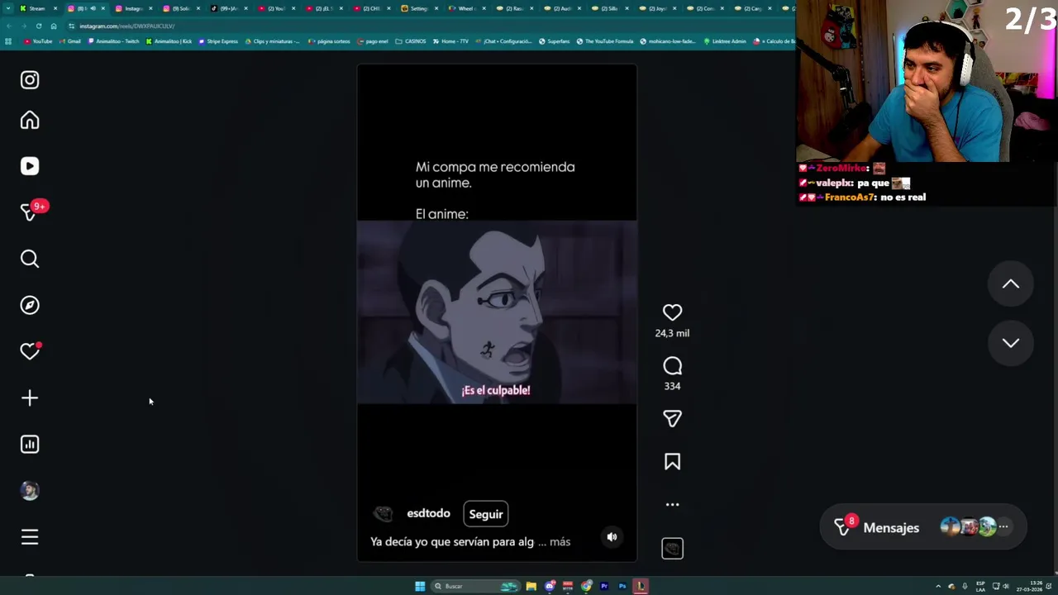Save the reel with the bookmark icon
The height and width of the screenshot is (595, 1058).
[x=672, y=462]
